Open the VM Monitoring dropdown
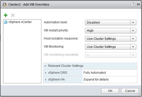The width and height of the screenshot is (142, 97). 111,47
